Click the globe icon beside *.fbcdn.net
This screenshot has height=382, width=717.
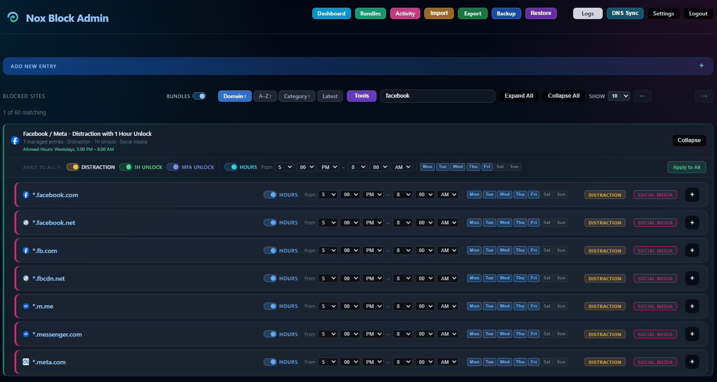click(x=26, y=278)
